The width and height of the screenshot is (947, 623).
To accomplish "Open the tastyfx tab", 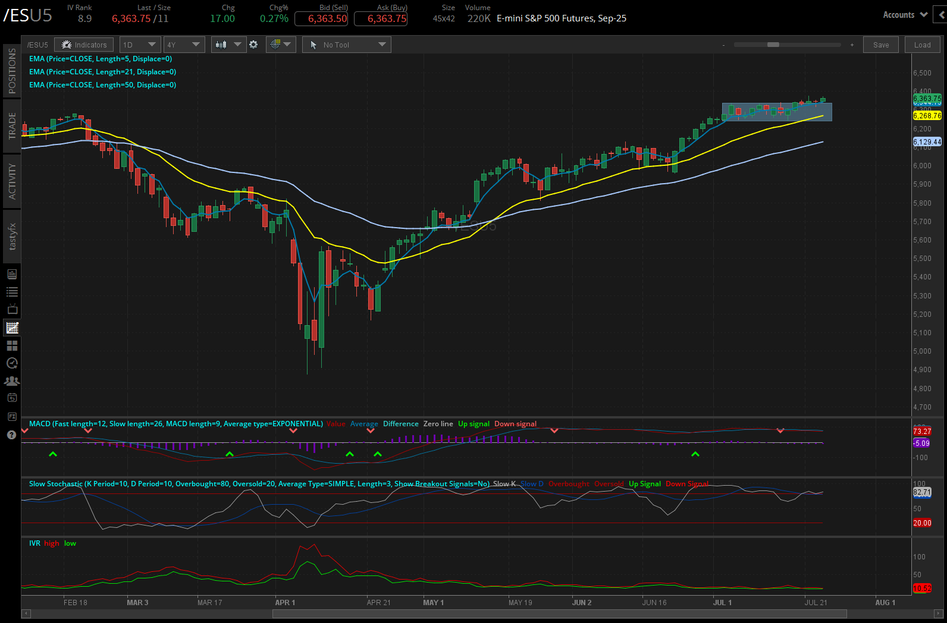I will tap(12, 237).
